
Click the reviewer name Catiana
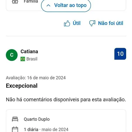pyautogui.click(x=29, y=51)
